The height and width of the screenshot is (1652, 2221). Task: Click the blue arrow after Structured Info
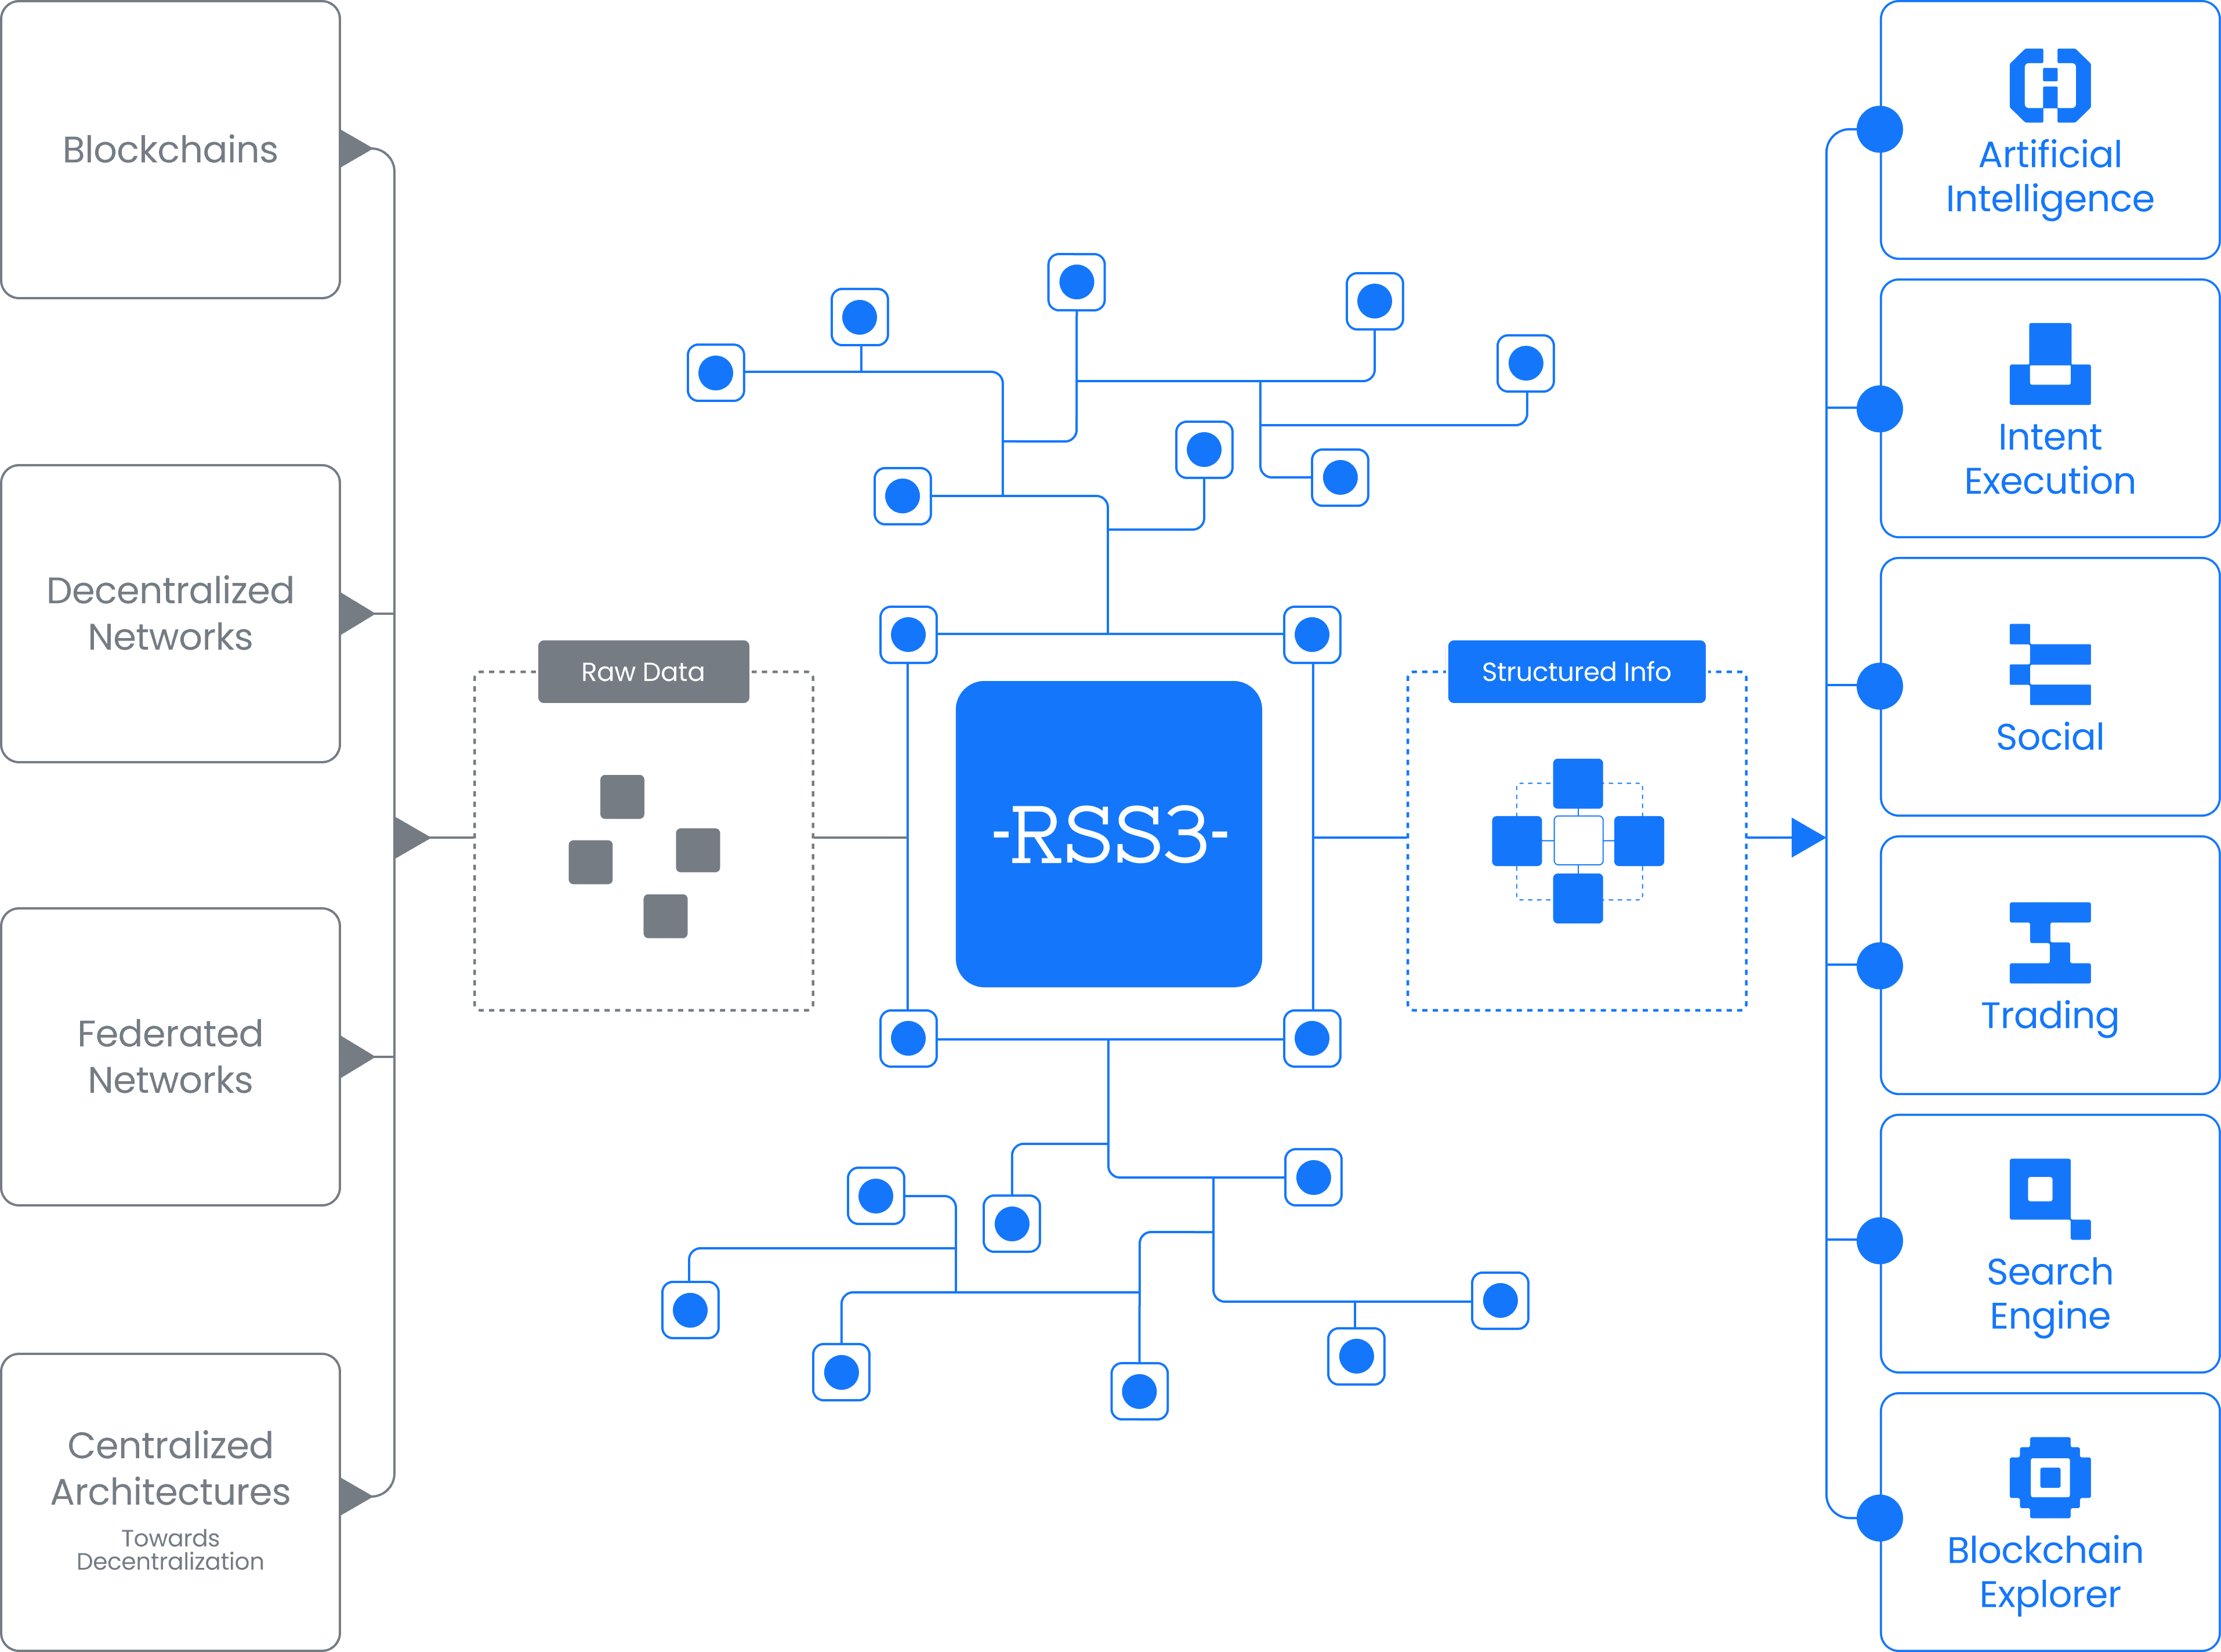click(1808, 837)
